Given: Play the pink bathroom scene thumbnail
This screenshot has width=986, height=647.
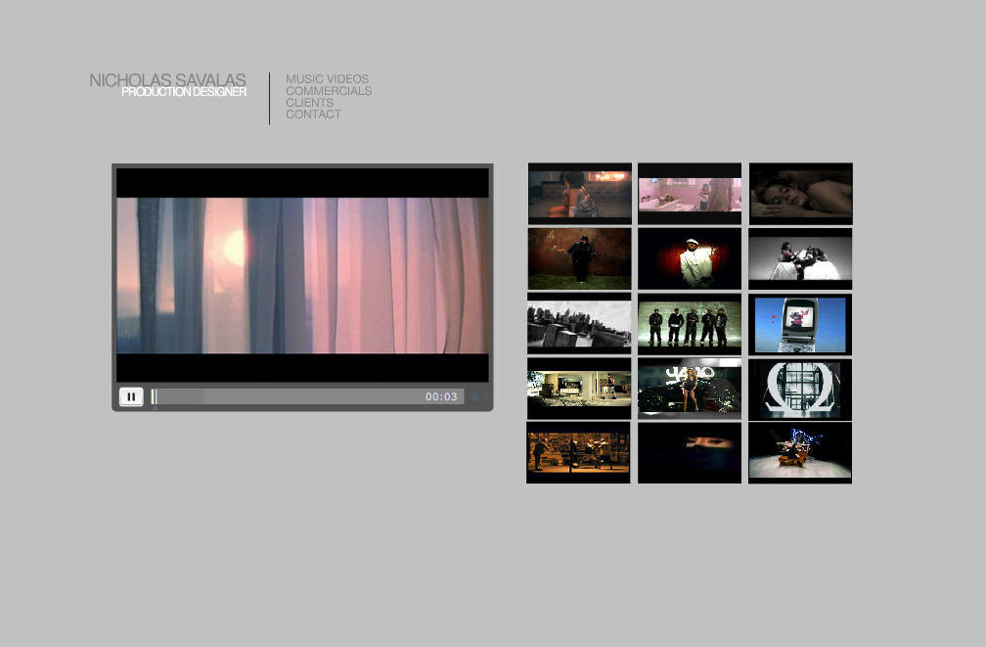Looking at the screenshot, I should pos(690,194).
